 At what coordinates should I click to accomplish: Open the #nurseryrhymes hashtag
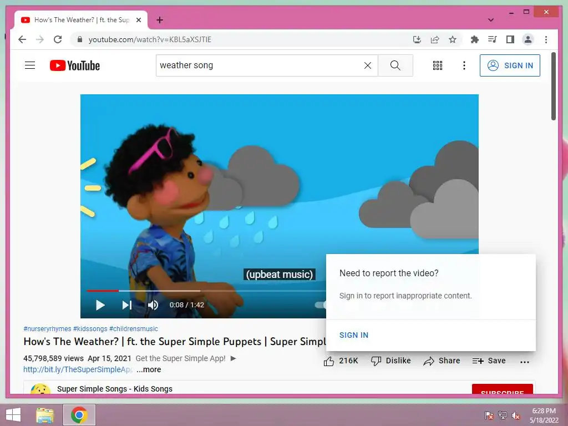(x=47, y=328)
